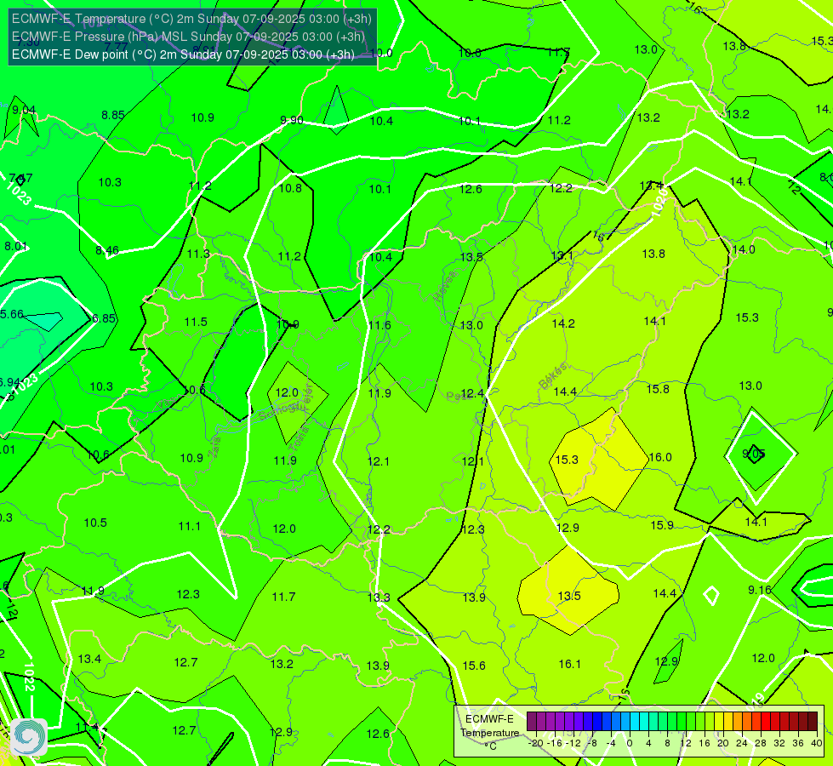833x766 pixels.
Task: Click the 13.3 temperature value
Action: [379, 597]
